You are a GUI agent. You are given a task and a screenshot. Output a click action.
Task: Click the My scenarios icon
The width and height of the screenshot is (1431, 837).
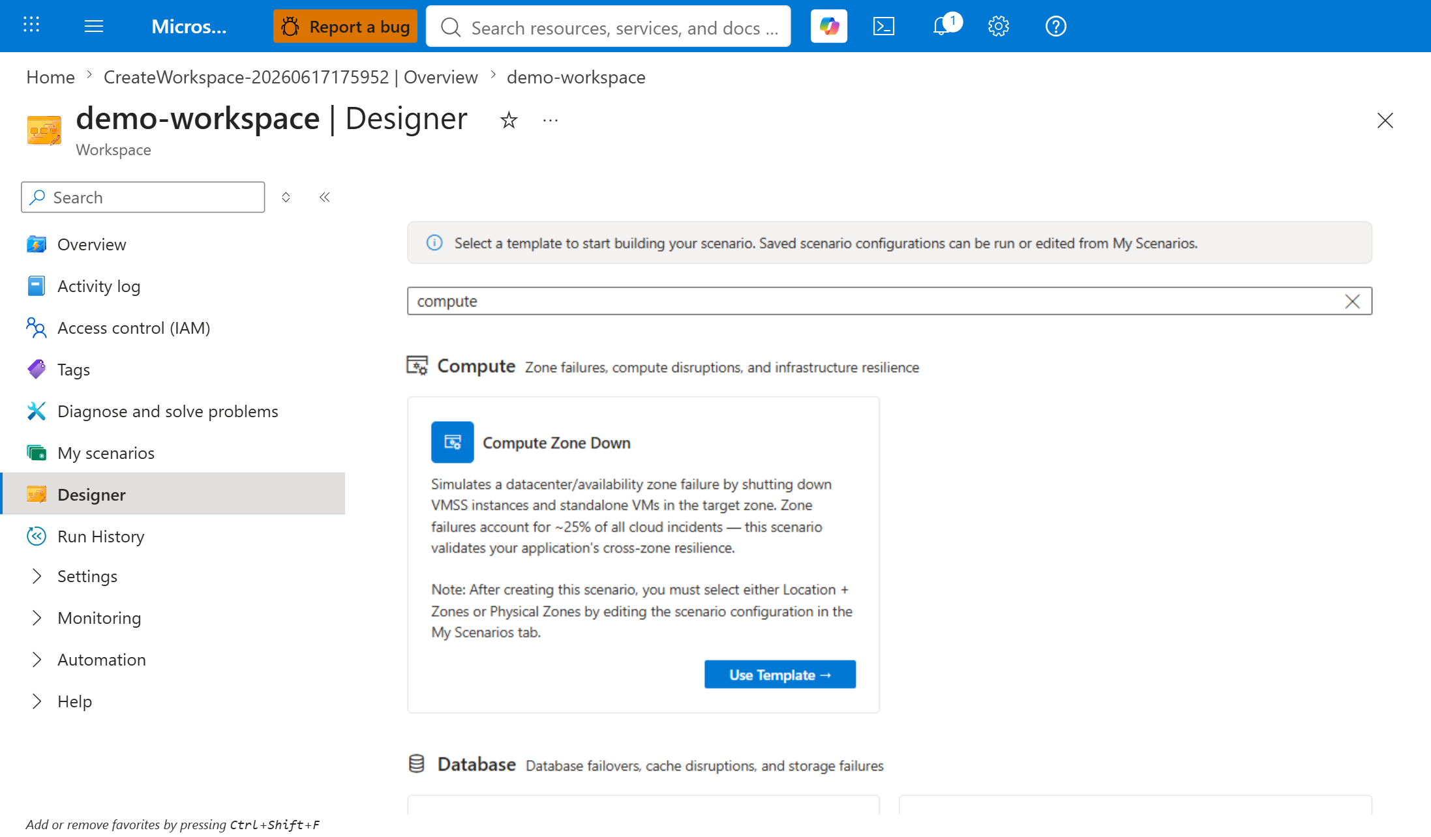coord(37,453)
